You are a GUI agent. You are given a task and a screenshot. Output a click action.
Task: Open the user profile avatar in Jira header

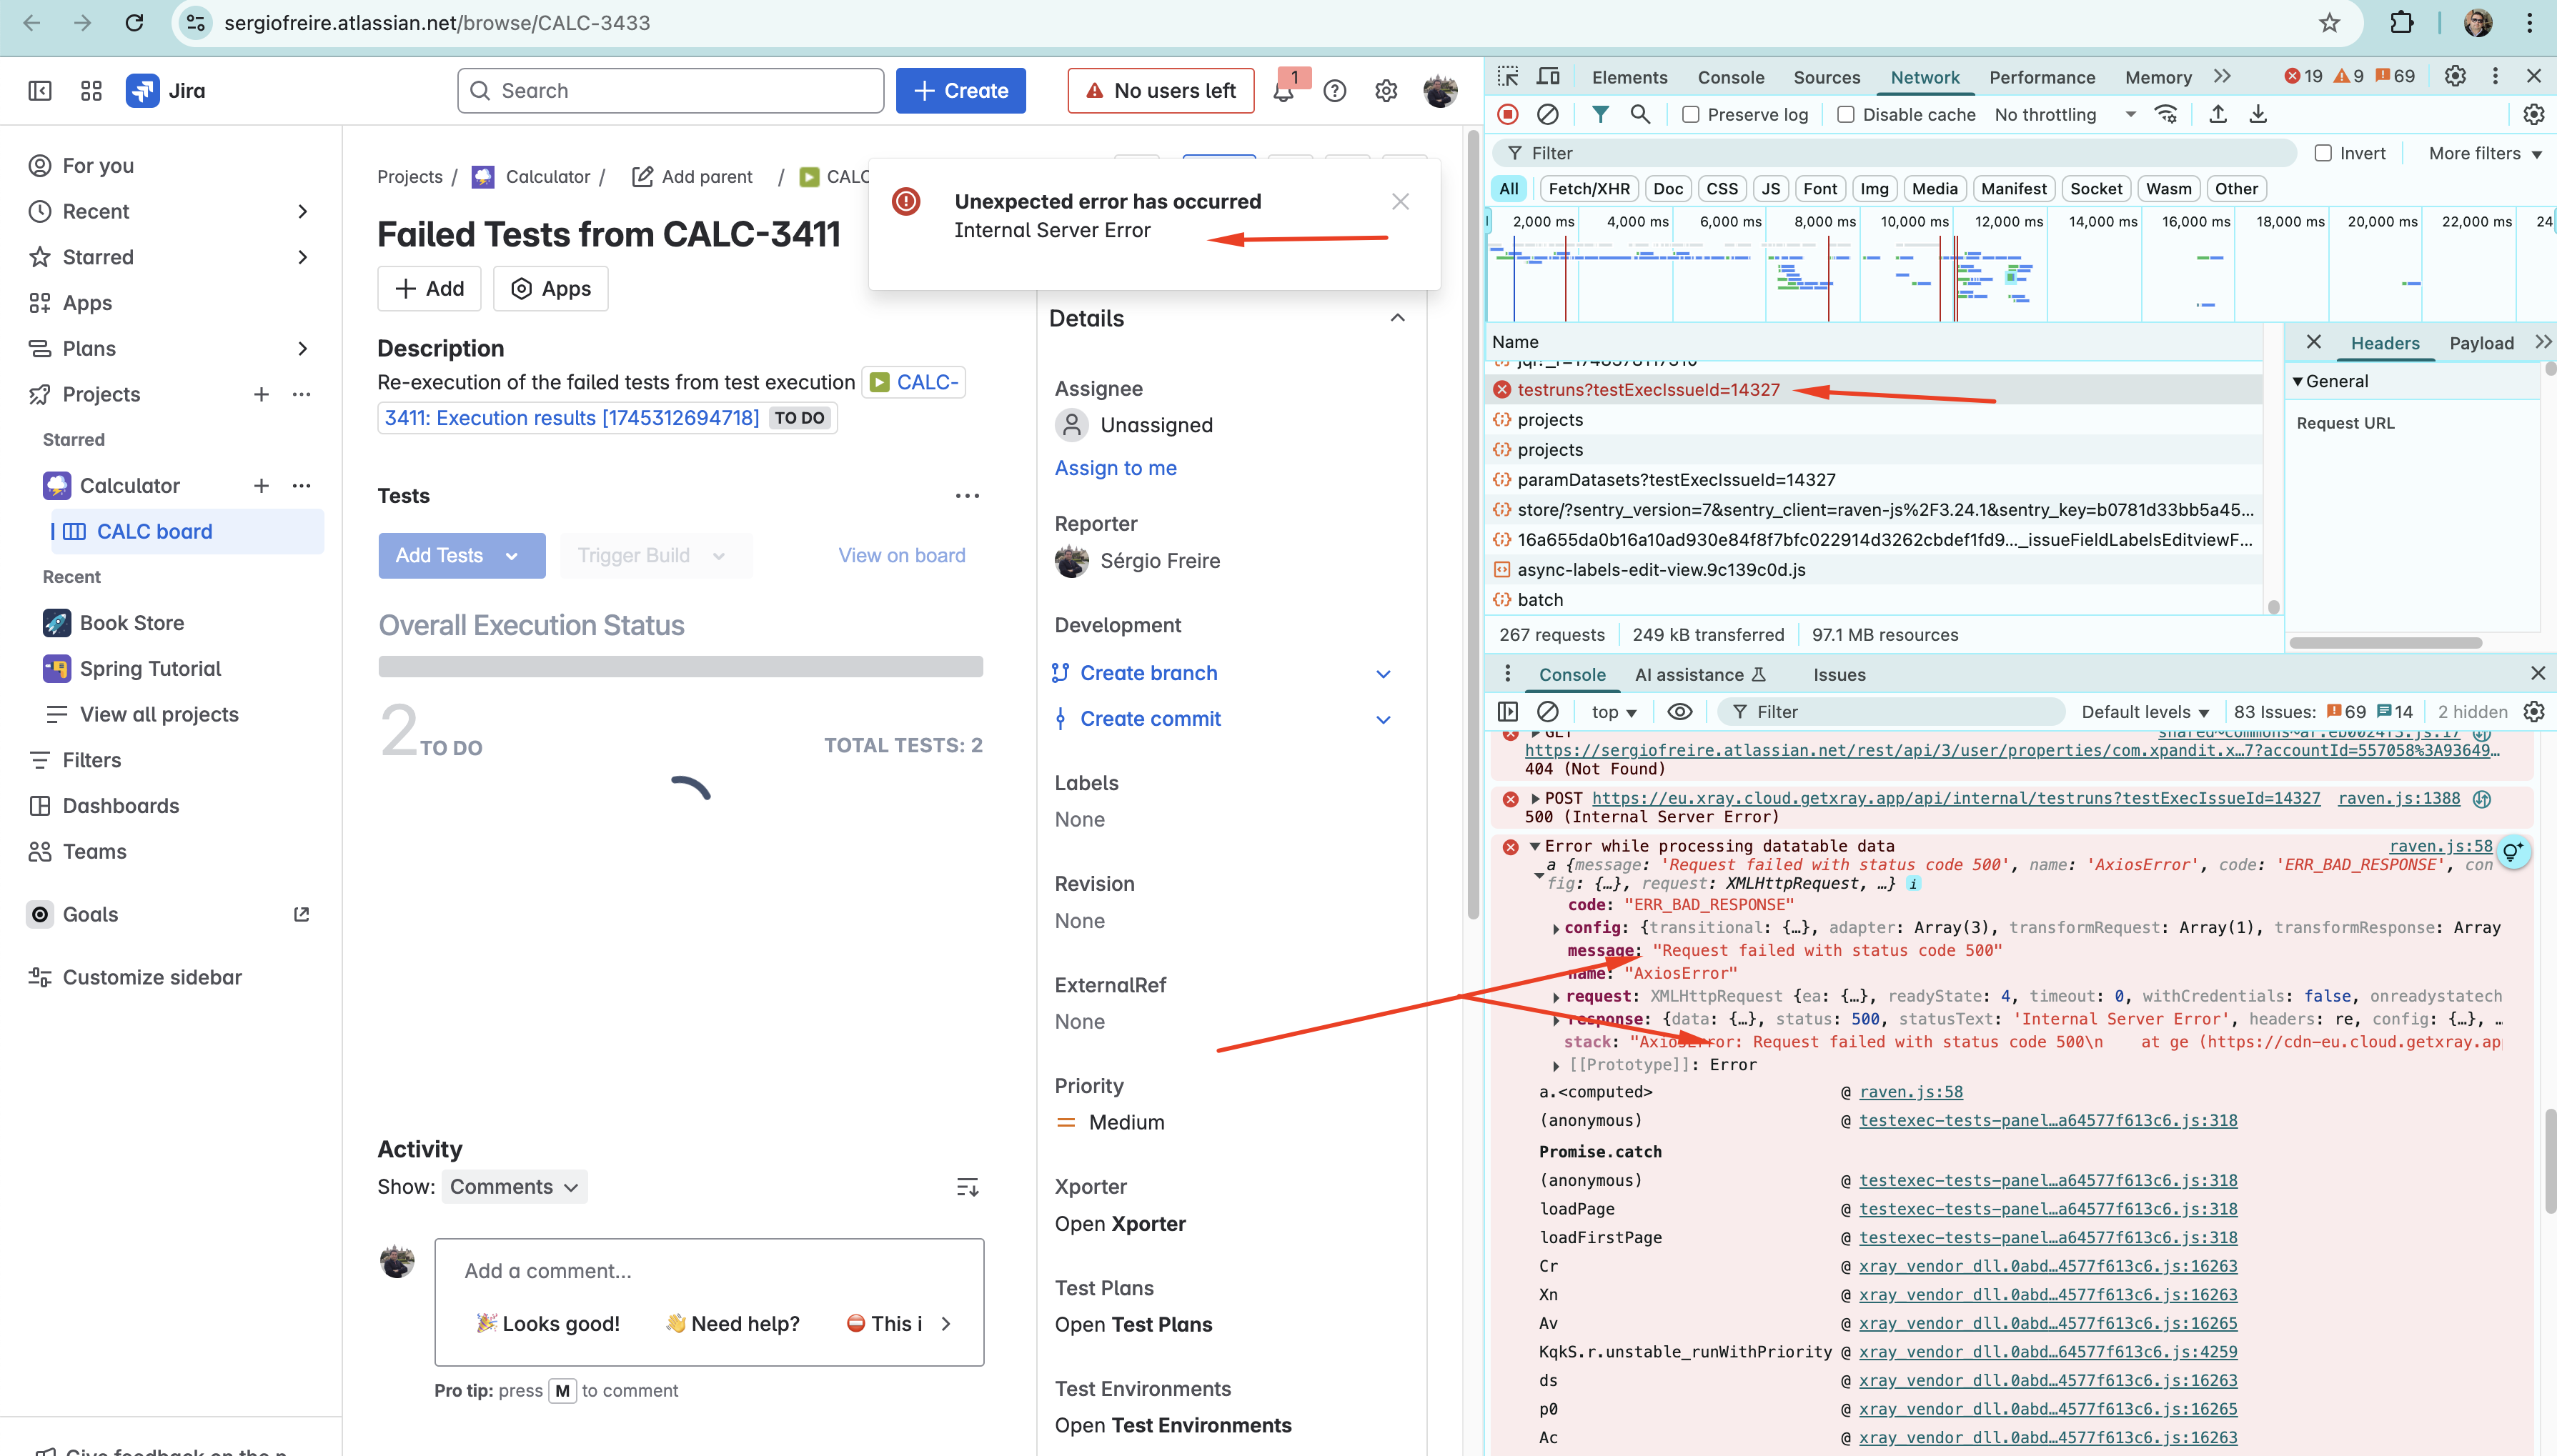coord(1440,91)
